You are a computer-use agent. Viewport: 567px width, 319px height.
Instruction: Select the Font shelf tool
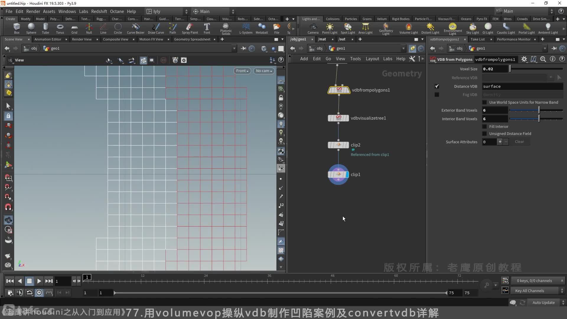point(207,29)
